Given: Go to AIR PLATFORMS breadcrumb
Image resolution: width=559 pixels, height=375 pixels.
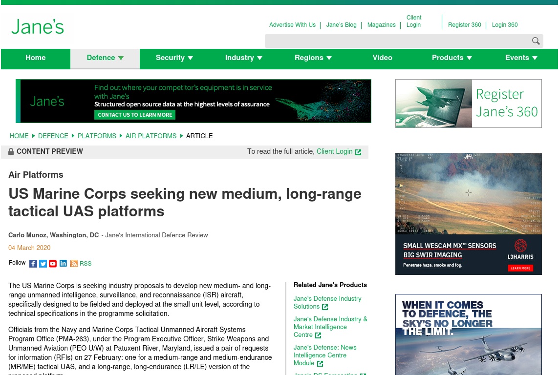Looking at the screenshot, I should tap(151, 136).
